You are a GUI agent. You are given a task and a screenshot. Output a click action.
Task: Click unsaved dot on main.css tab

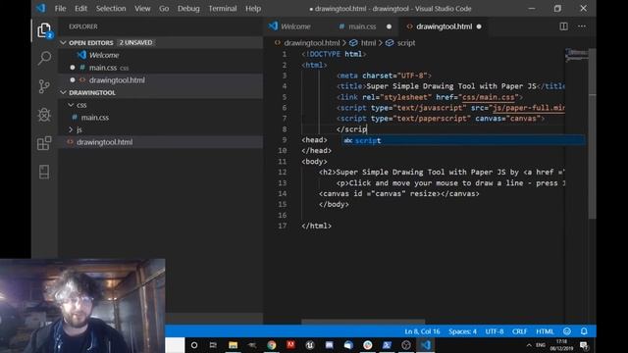pos(389,26)
